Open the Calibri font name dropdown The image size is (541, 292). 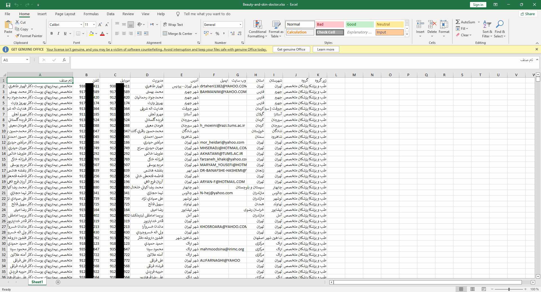[81, 25]
